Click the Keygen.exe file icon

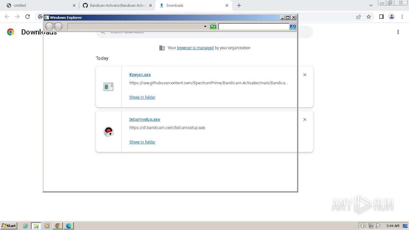(x=108, y=87)
